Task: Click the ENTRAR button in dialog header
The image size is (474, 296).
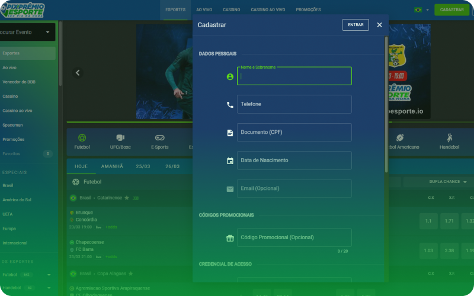Action: [355, 25]
